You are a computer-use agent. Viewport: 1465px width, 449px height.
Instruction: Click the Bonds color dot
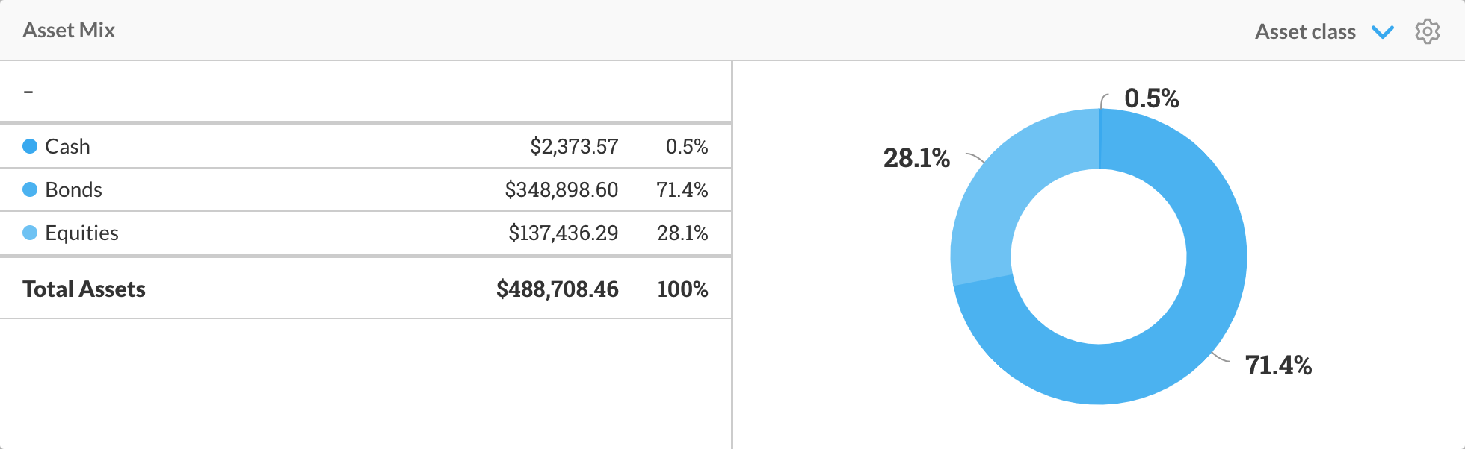[30, 189]
